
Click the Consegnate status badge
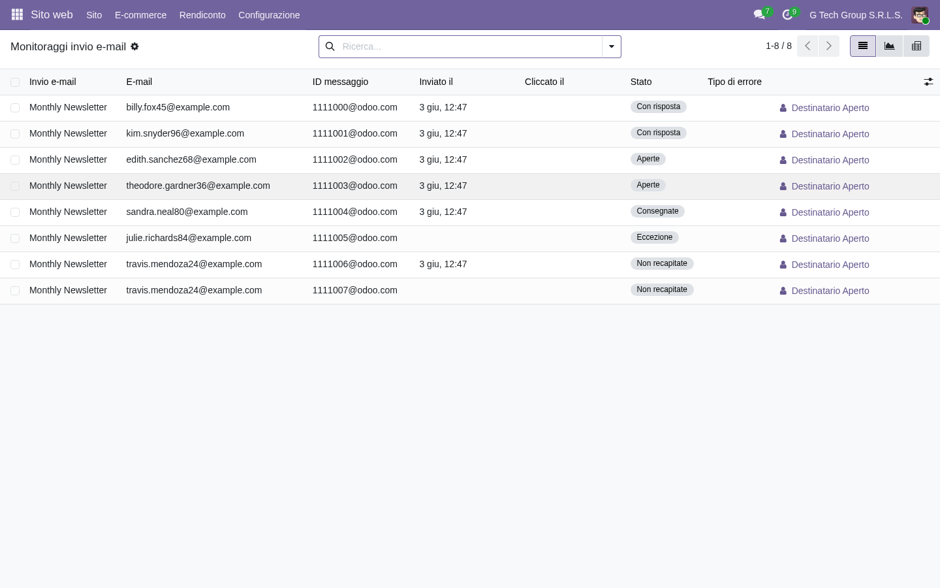click(657, 211)
